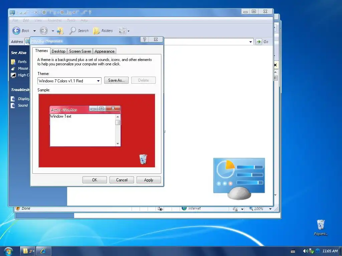
Task: Switch to the Desktop tab
Action: (58, 51)
